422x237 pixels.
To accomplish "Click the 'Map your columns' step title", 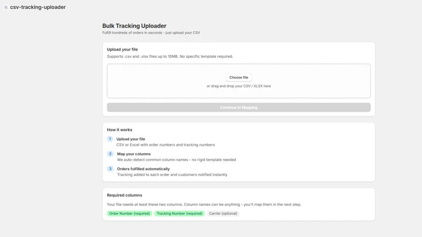I will click(134, 154).
